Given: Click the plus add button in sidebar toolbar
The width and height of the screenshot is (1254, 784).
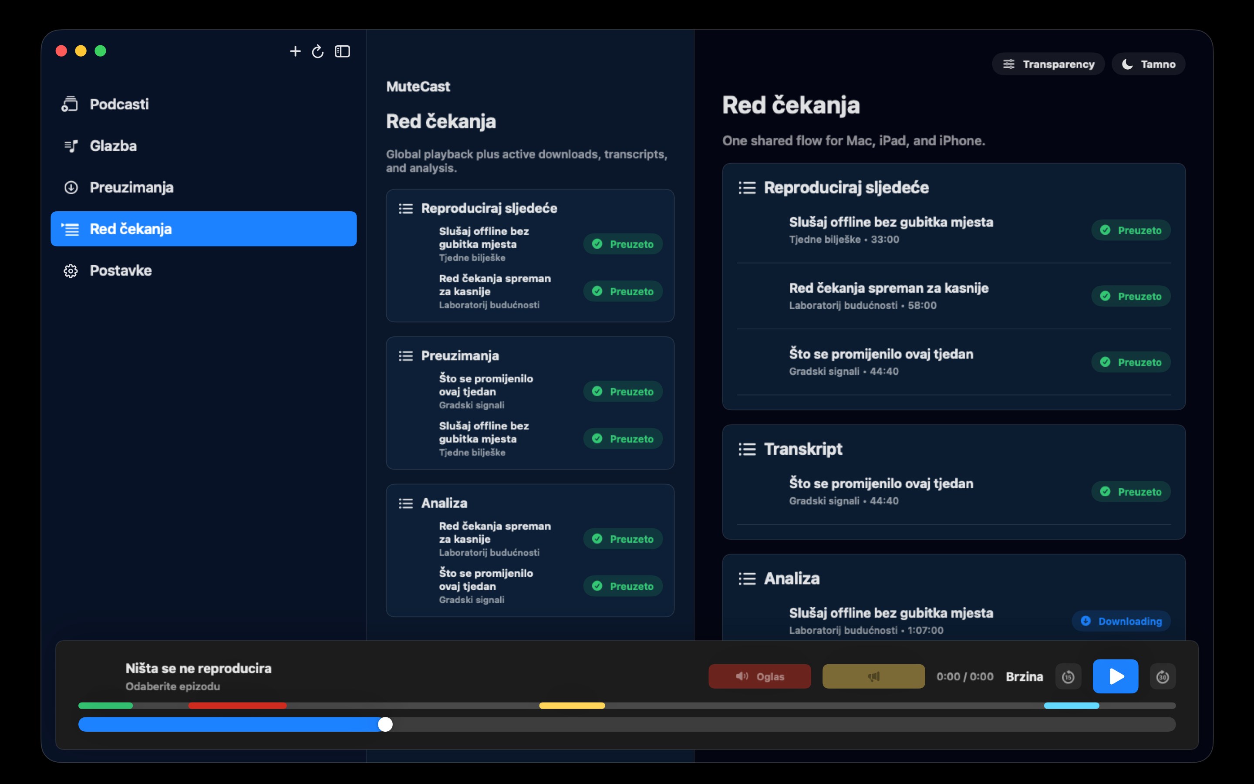Looking at the screenshot, I should [295, 51].
